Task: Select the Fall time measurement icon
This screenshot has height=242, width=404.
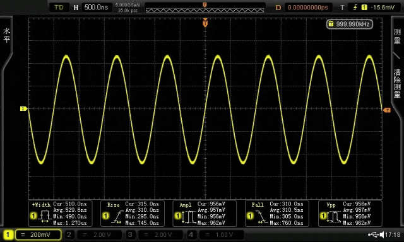Action: click(261, 217)
